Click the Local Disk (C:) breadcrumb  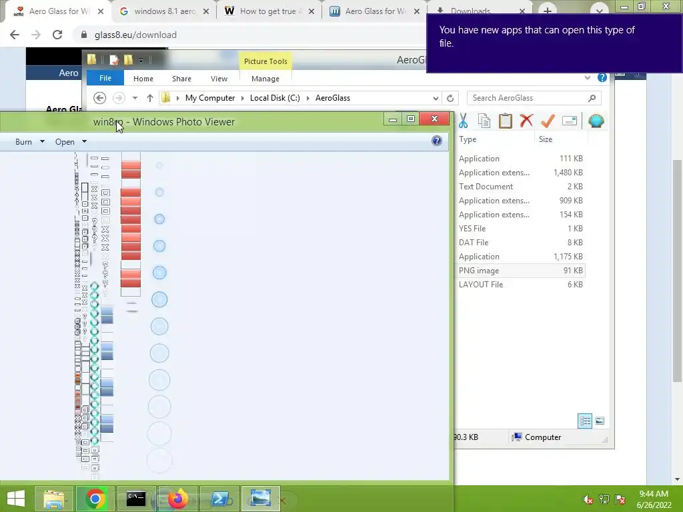(275, 98)
